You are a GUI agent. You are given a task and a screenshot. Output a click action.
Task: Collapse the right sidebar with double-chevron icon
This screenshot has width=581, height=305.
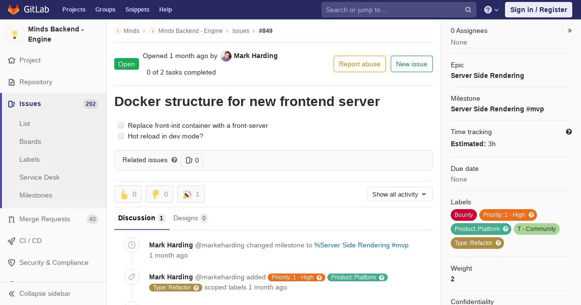570,30
